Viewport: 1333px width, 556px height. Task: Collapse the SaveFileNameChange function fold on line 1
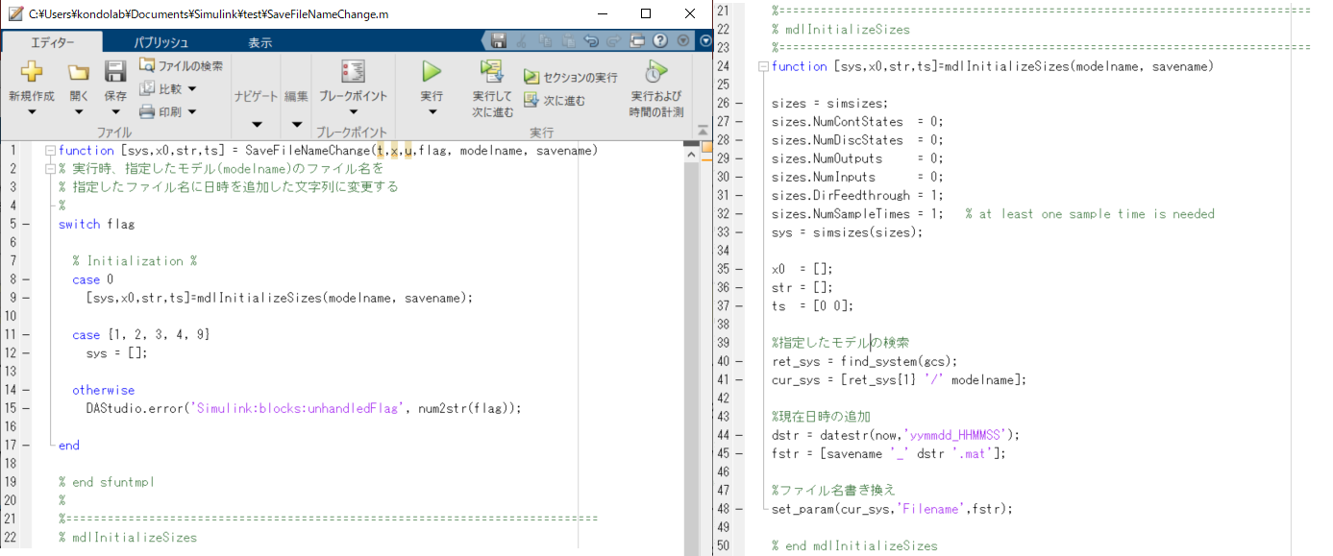[49, 151]
